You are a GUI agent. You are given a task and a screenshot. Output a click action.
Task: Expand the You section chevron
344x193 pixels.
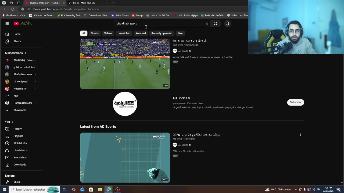click(x=13, y=122)
